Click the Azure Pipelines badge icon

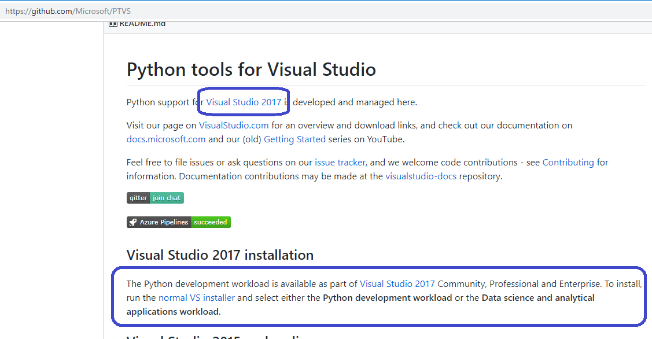click(x=133, y=222)
